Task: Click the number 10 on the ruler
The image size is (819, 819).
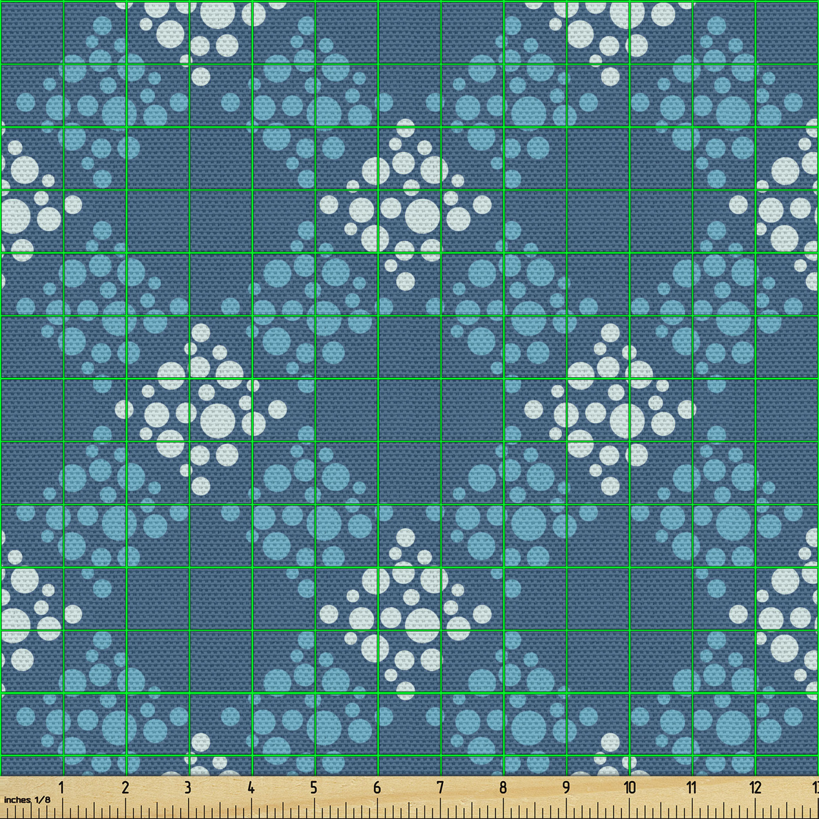Action: pos(630,787)
